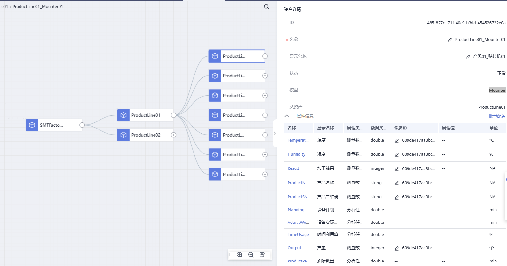Expand the highlighted selected child node
Screen dimensions: 507x266
(x=265, y=56)
